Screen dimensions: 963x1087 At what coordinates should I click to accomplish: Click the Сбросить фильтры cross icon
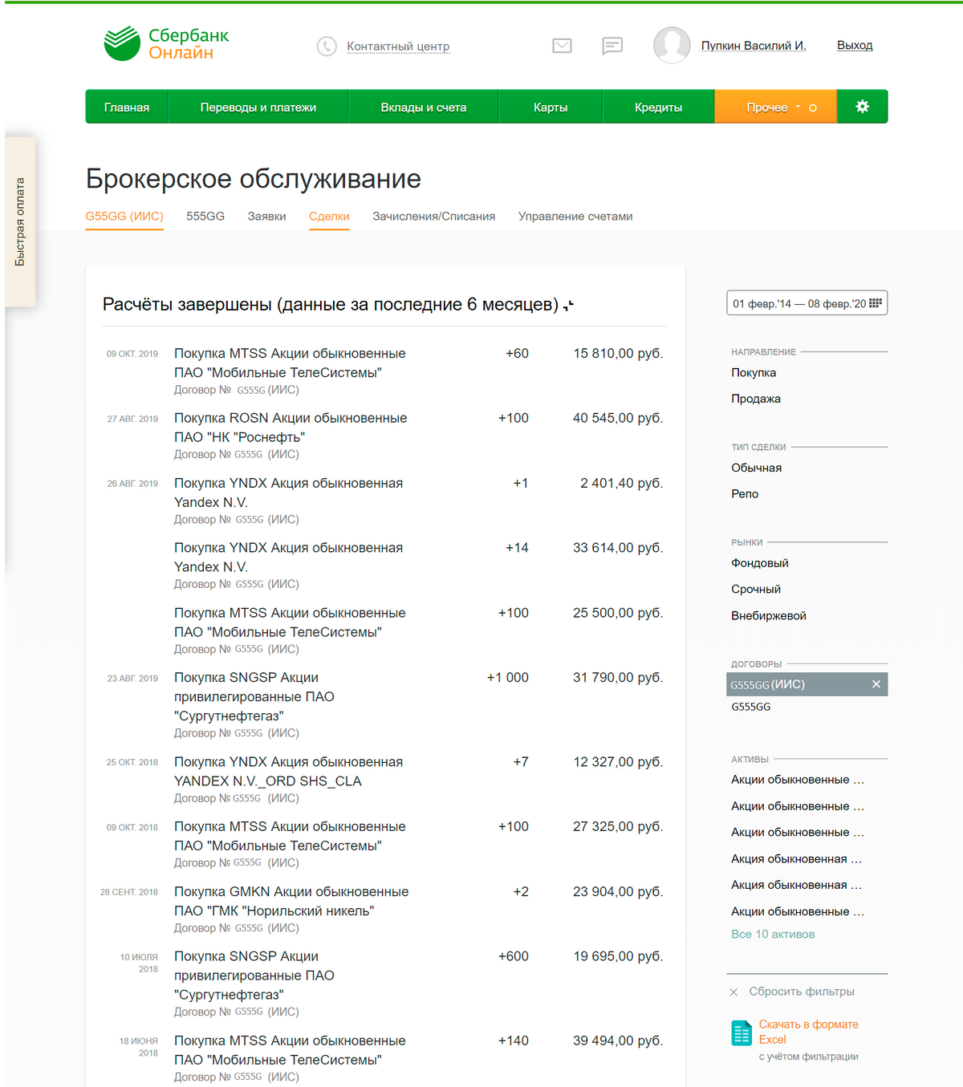coord(733,992)
